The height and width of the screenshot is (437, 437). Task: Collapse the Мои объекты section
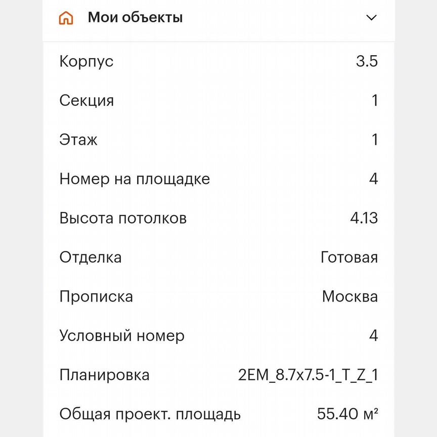coord(371,17)
